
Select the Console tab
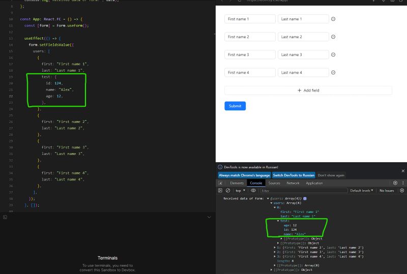(256, 183)
